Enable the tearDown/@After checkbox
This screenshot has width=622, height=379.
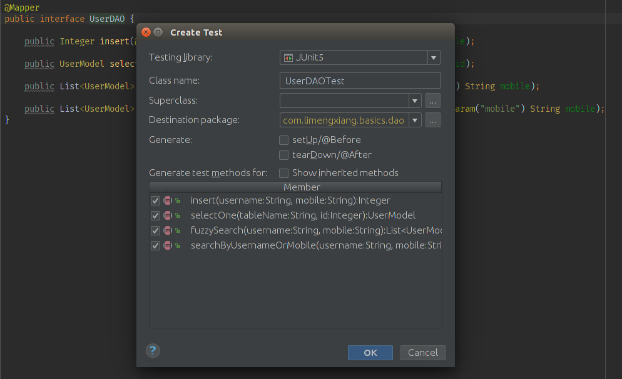tap(284, 155)
